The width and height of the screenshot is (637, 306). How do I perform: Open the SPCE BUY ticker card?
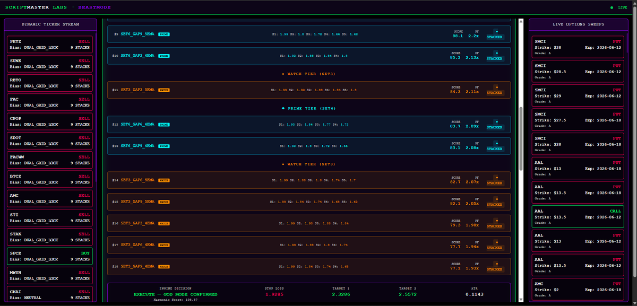[50, 256]
